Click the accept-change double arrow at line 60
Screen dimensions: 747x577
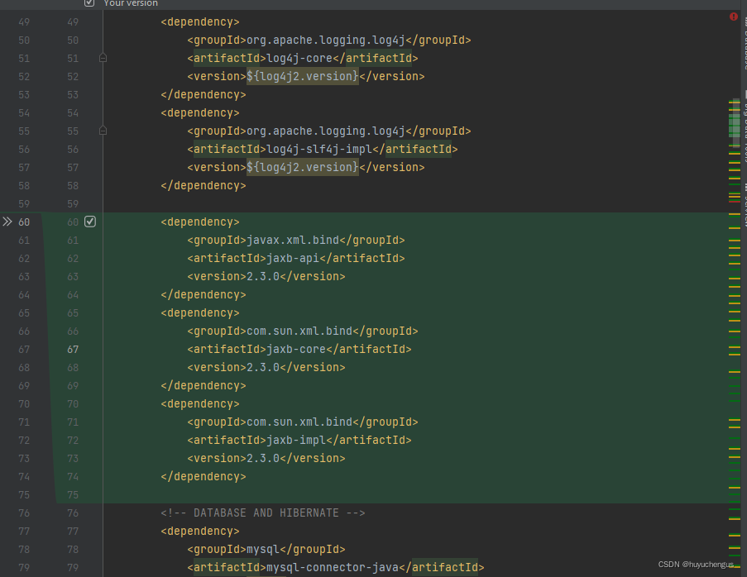pos(7,222)
